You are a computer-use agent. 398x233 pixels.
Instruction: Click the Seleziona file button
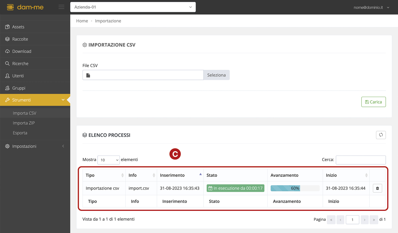tap(216, 75)
